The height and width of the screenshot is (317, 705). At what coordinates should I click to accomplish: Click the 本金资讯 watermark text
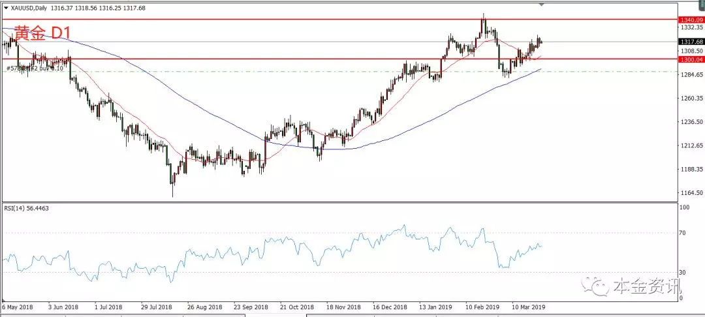646,287
